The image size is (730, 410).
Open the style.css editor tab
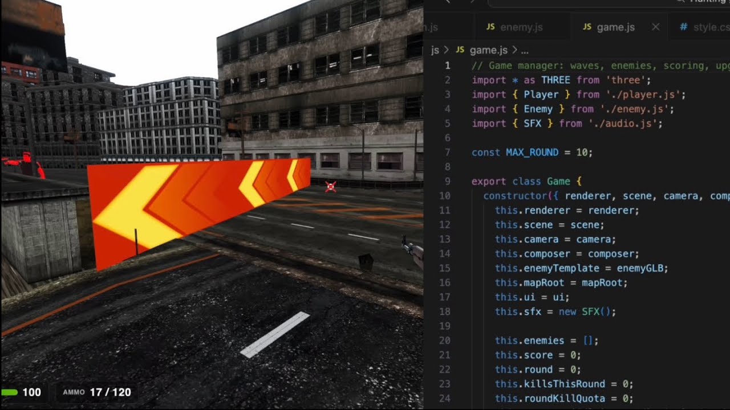coord(703,27)
